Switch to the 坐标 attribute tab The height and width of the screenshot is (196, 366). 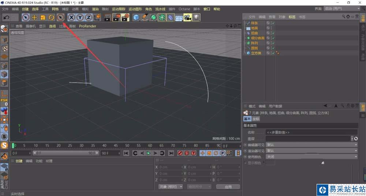[256, 119]
